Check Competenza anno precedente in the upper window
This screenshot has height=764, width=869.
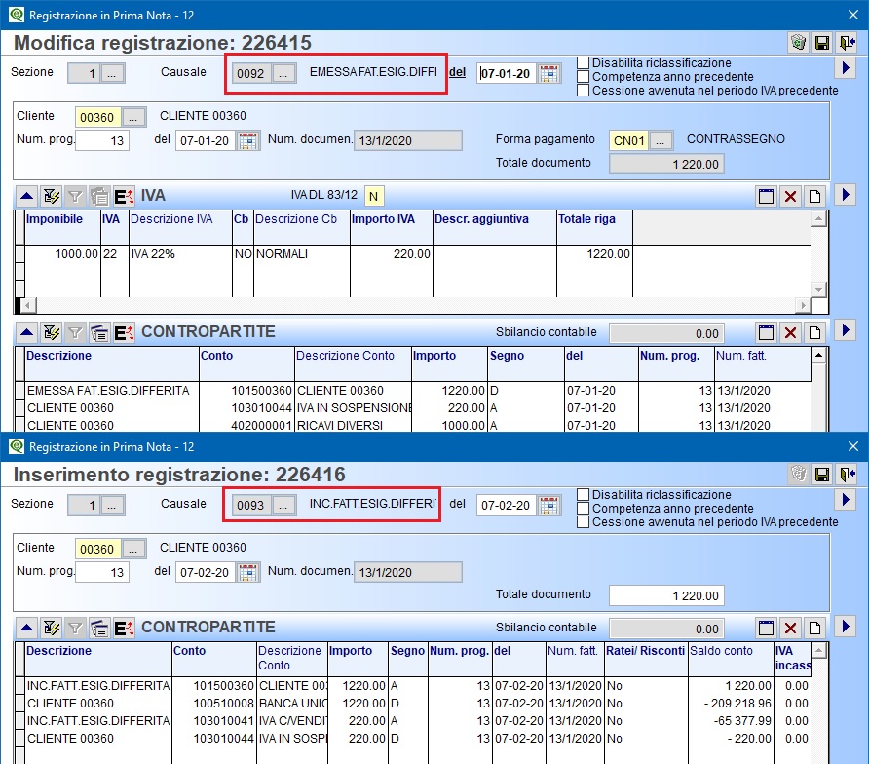pyautogui.click(x=584, y=76)
